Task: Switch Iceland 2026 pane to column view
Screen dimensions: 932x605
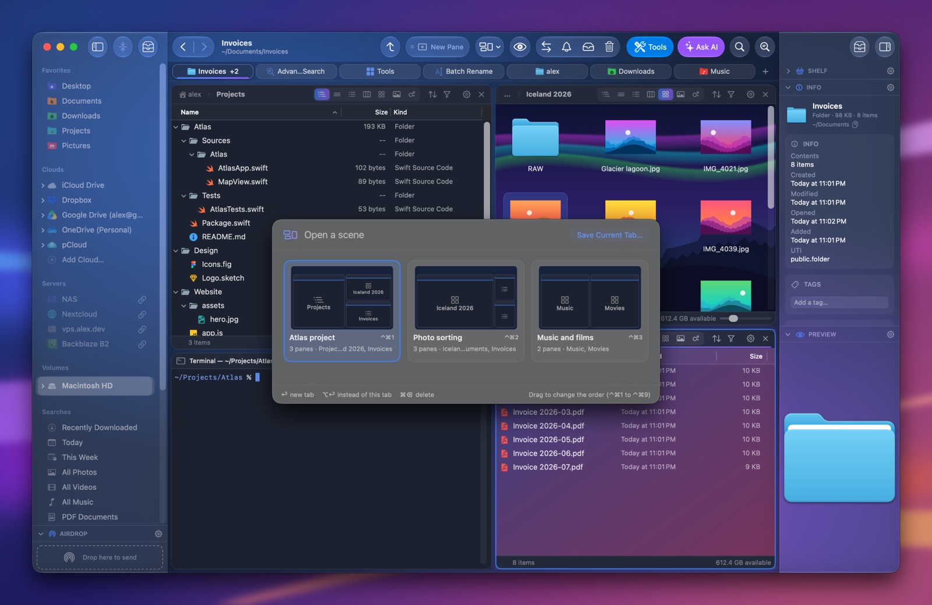Action: (651, 94)
